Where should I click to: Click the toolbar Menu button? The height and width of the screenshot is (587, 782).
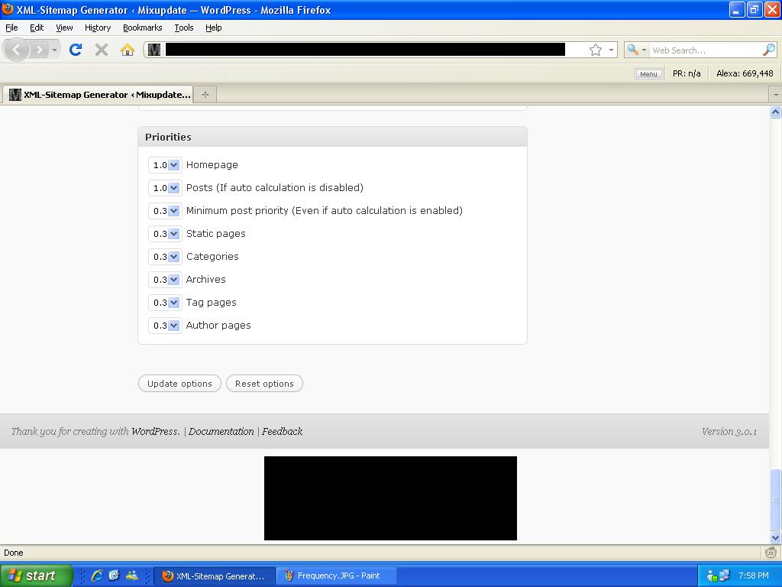coord(648,74)
